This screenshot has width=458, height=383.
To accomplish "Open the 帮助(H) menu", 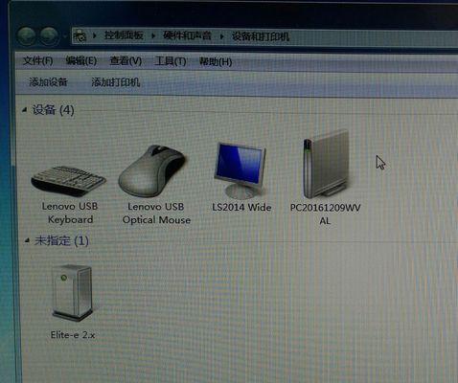I will pos(216,61).
